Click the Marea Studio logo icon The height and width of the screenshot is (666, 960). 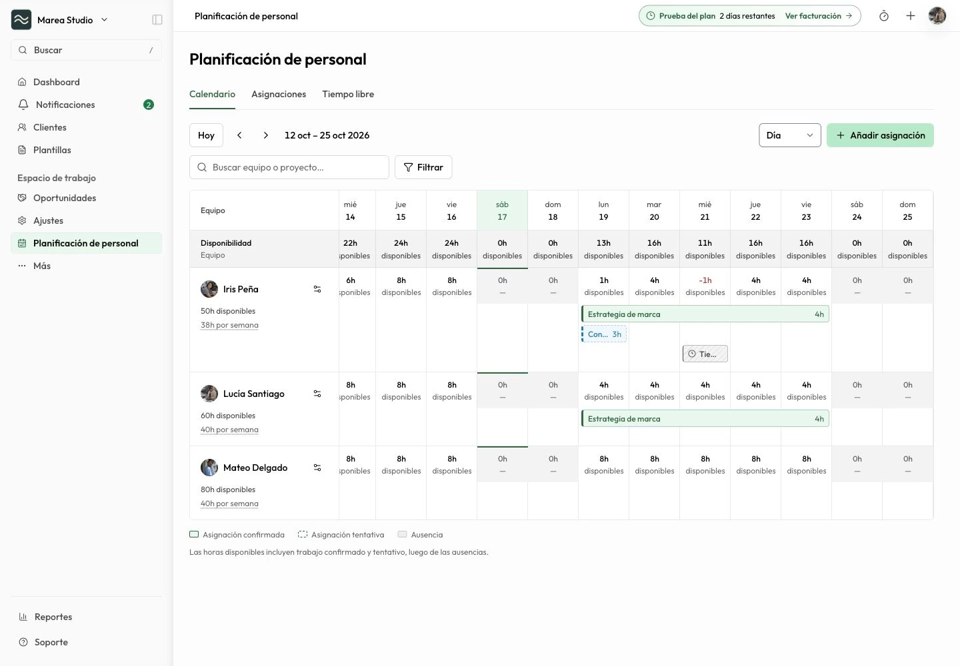click(x=21, y=19)
